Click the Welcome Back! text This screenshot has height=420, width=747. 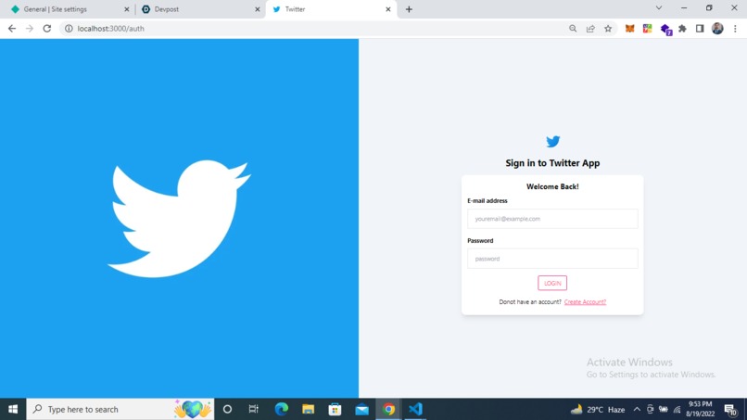(x=552, y=186)
